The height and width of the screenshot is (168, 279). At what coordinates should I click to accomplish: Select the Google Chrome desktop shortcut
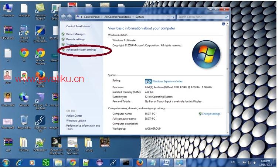coord(40,56)
